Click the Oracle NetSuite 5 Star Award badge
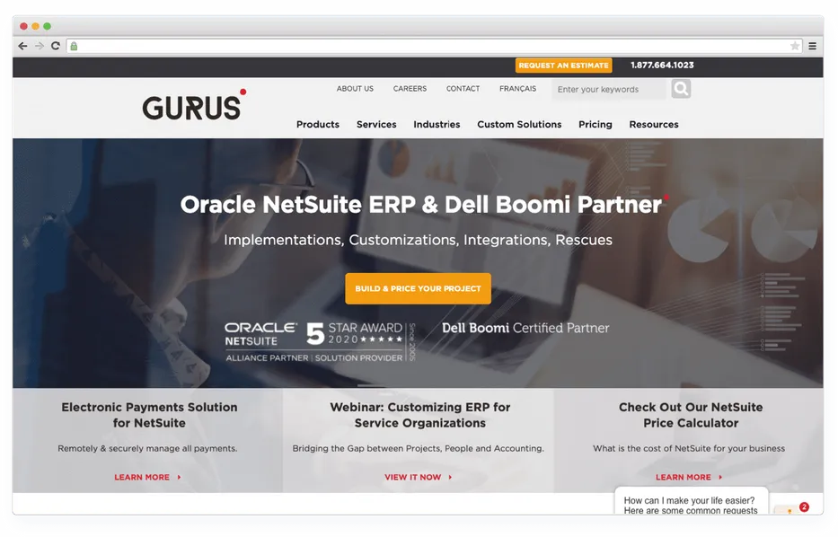Viewport: 838px width, 537px height. coord(320,342)
